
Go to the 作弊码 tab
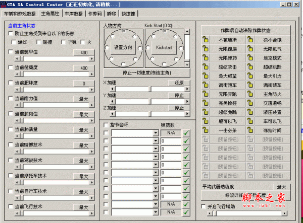(x=95, y=14)
